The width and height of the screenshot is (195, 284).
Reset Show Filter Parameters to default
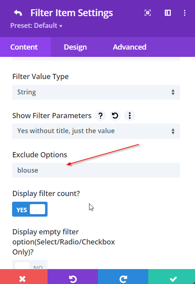click(x=115, y=115)
